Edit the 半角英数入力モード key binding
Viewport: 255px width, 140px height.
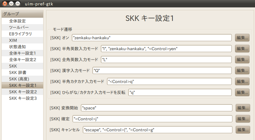(242, 49)
